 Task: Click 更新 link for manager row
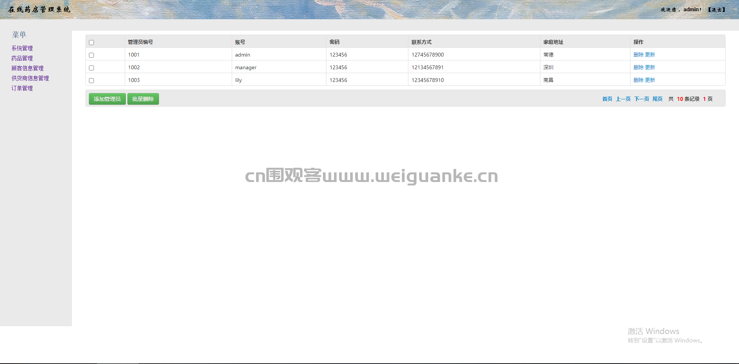coord(650,67)
